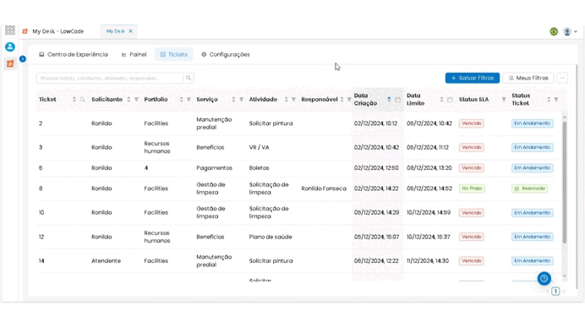Click the ticket search input field

[110, 78]
